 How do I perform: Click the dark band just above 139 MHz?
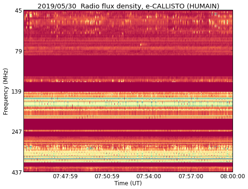tap(128, 87)
